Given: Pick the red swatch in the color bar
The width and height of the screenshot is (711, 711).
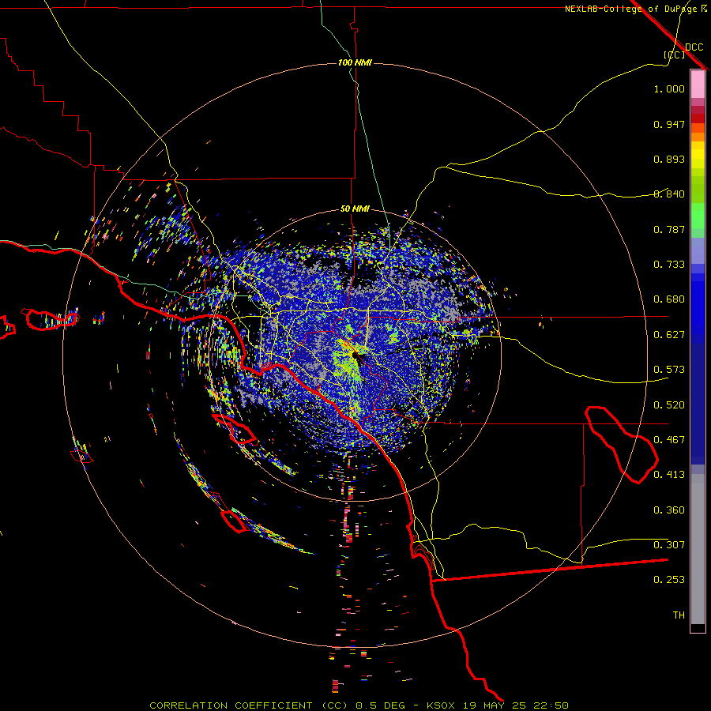Looking at the screenshot, I should coord(698,118).
